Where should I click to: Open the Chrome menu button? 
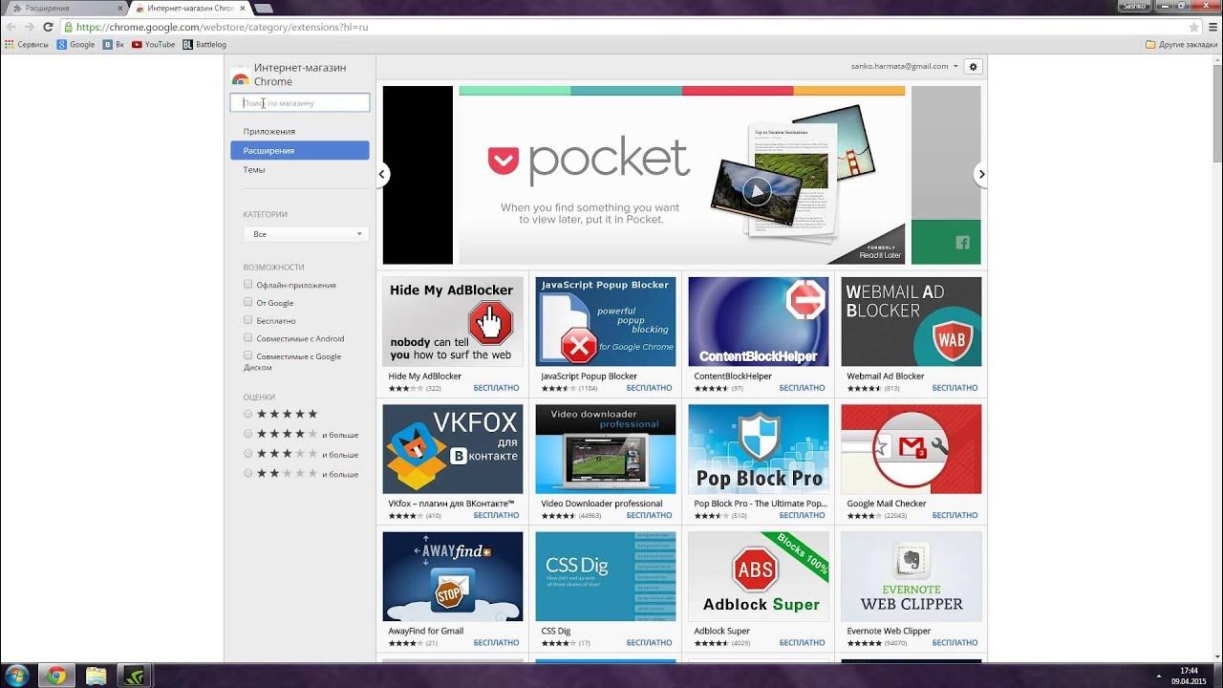(1212, 27)
